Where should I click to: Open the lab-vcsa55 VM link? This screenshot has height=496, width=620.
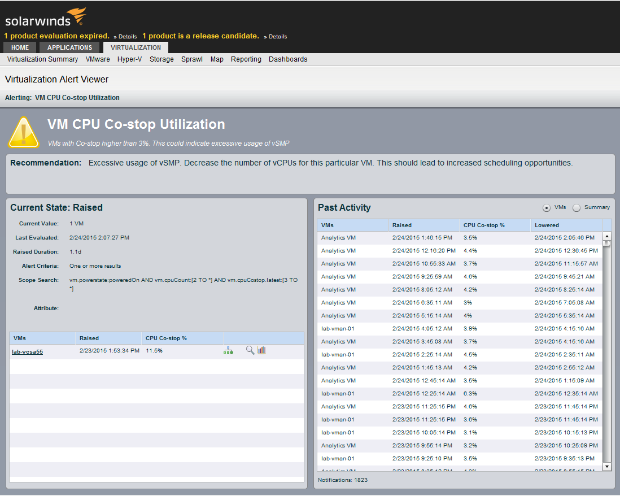pyautogui.click(x=27, y=351)
